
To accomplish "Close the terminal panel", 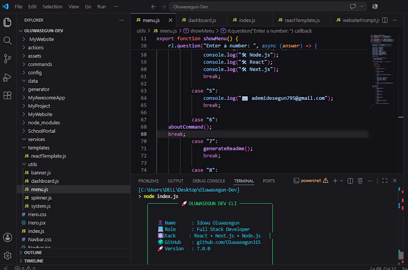I will [x=395, y=181].
